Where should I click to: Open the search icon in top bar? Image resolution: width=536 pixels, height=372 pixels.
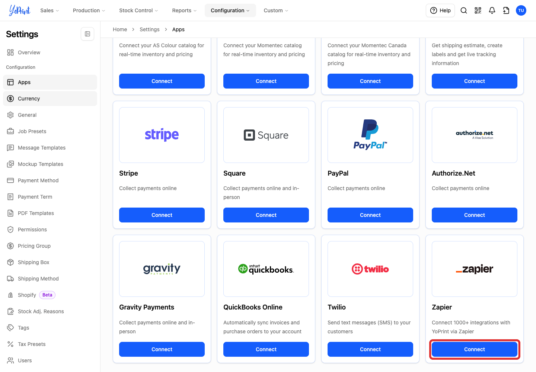pos(464,10)
